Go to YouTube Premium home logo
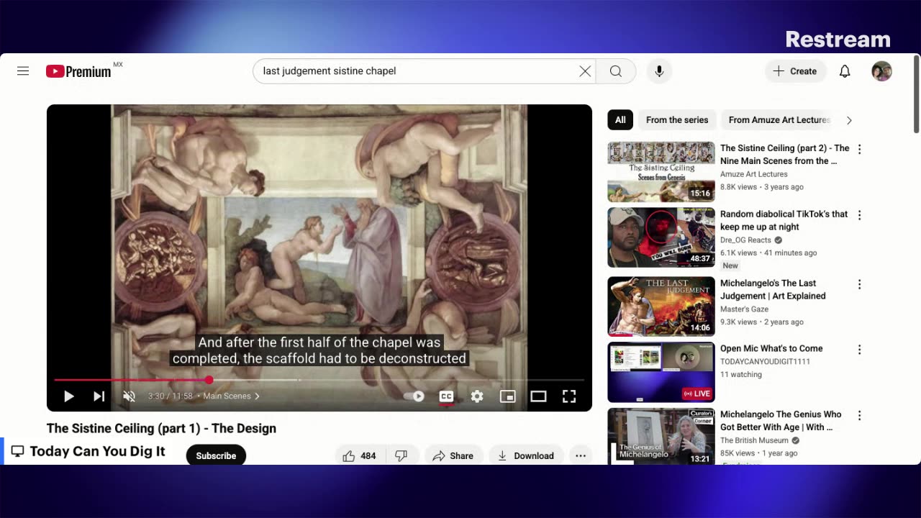Screen dimensions: 921x518 [78, 71]
